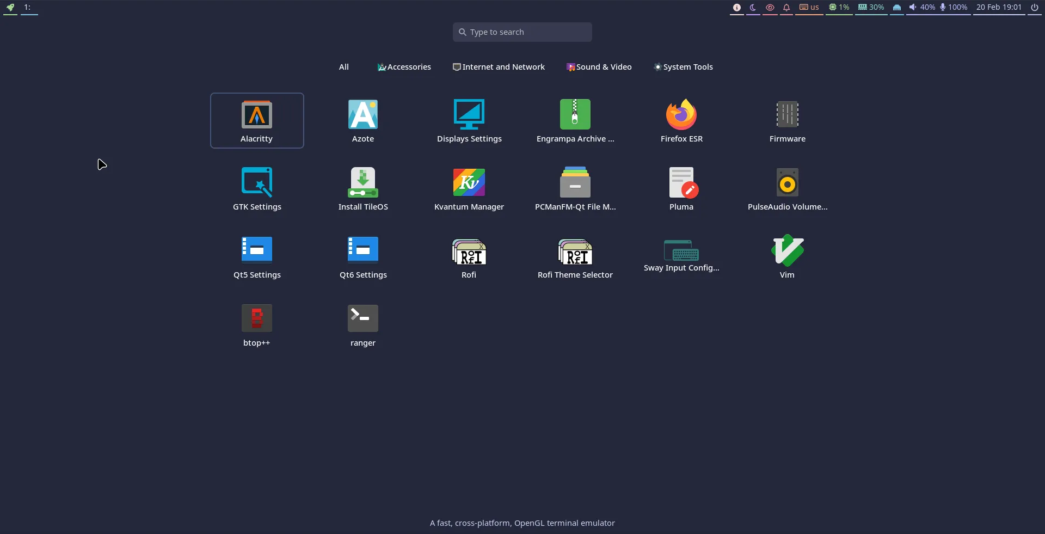Adjust volume via the 40% speaker indicator
The width and height of the screenshot is (1045, 534).
point(921,8)
